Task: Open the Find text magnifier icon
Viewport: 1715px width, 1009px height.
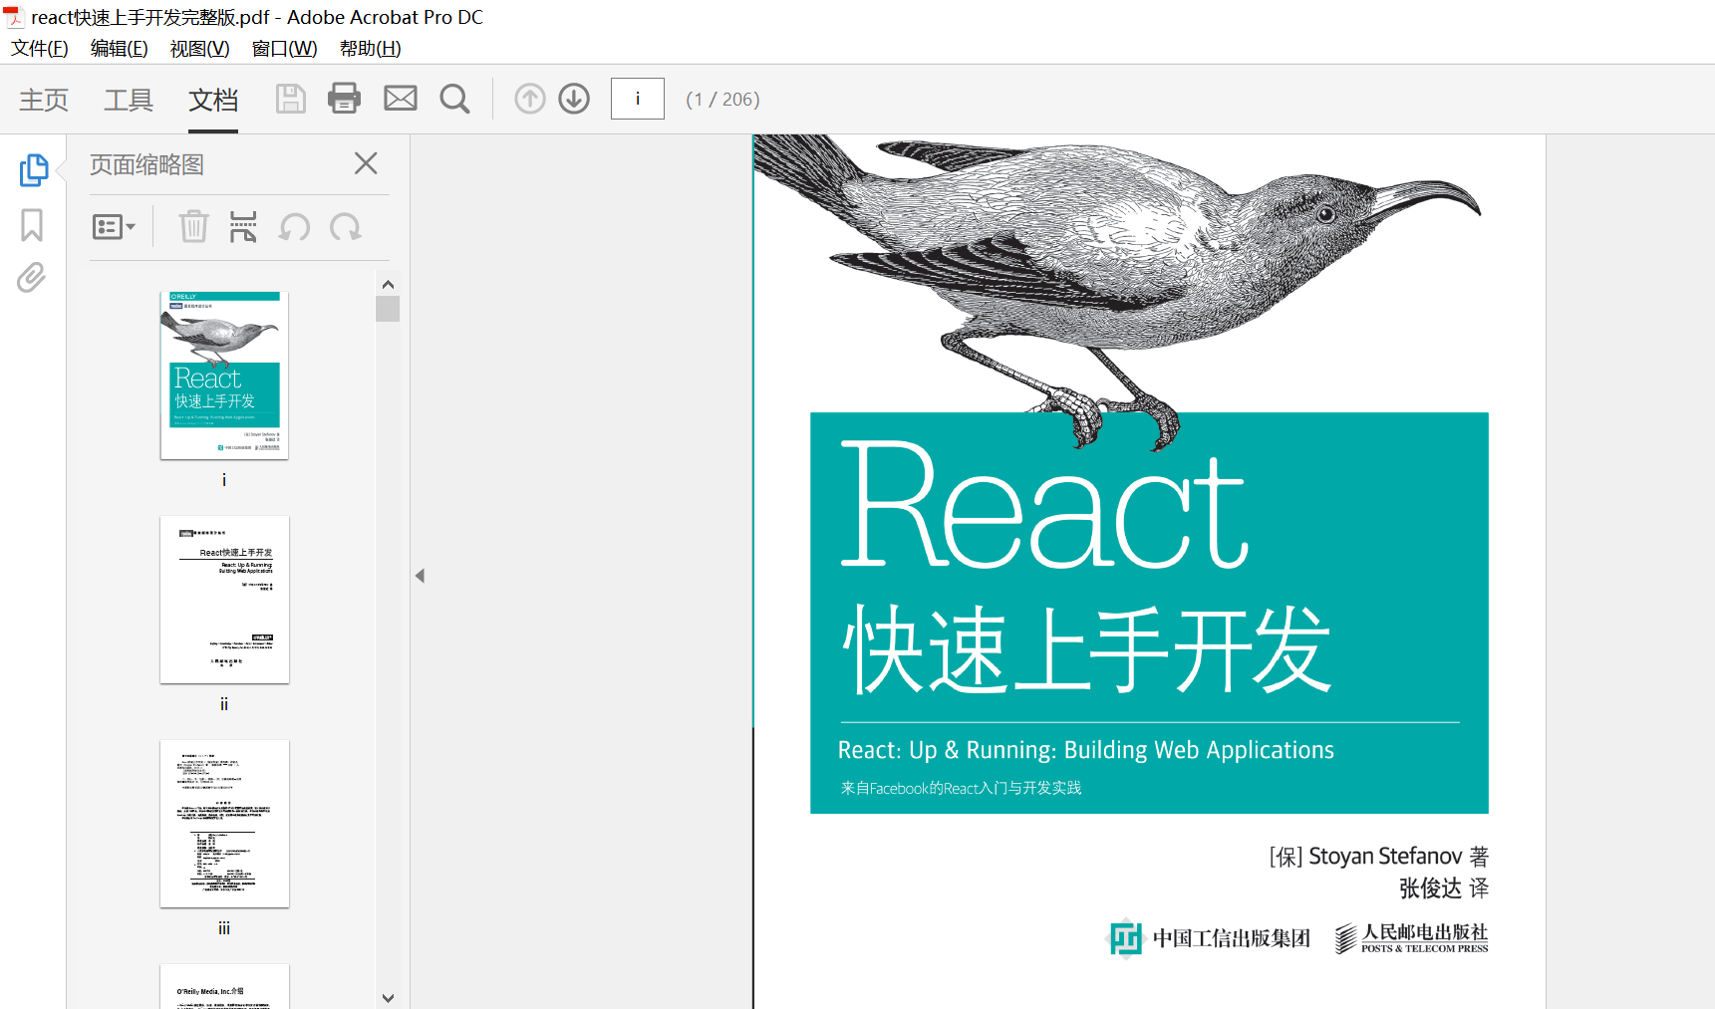Action: pyautogui.click(x=454, y=99)
